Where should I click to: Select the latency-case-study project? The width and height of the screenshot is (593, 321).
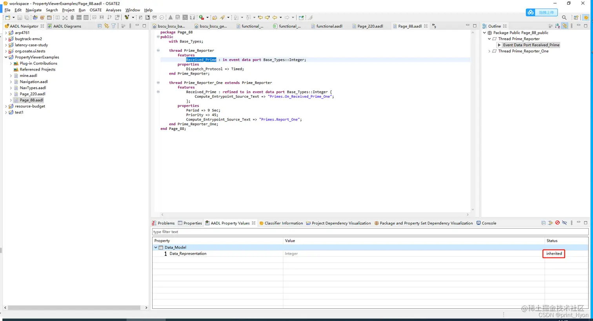[x=31, y=45]
